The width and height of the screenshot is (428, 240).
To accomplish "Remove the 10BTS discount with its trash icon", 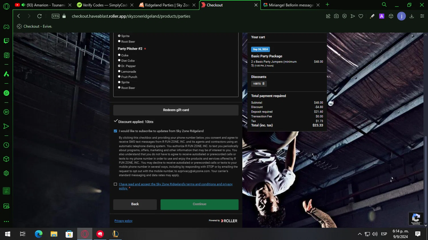I will tap(263, 84).
